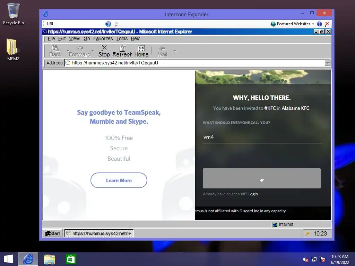Viewport: 355px width, 266px height.
Task: Go to Home via toolbar button
Action: pos(141,51)
